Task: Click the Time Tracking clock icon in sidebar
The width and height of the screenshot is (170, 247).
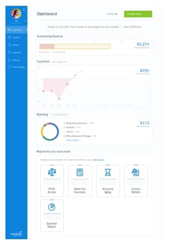Action: (x=9, y=67)
